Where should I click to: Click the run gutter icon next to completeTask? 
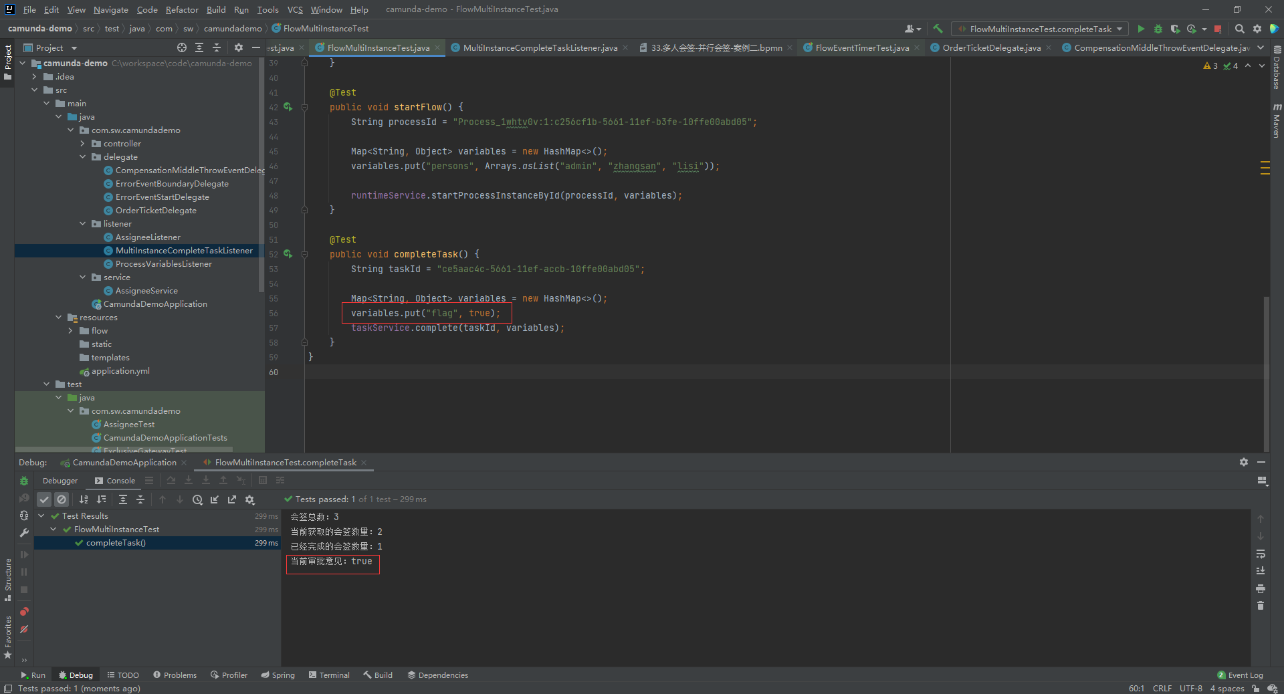pos(288,254)
